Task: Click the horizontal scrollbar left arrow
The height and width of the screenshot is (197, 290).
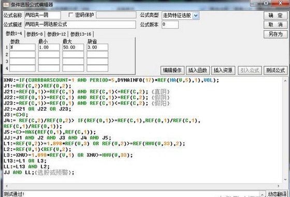Action: tap(6, 186)
